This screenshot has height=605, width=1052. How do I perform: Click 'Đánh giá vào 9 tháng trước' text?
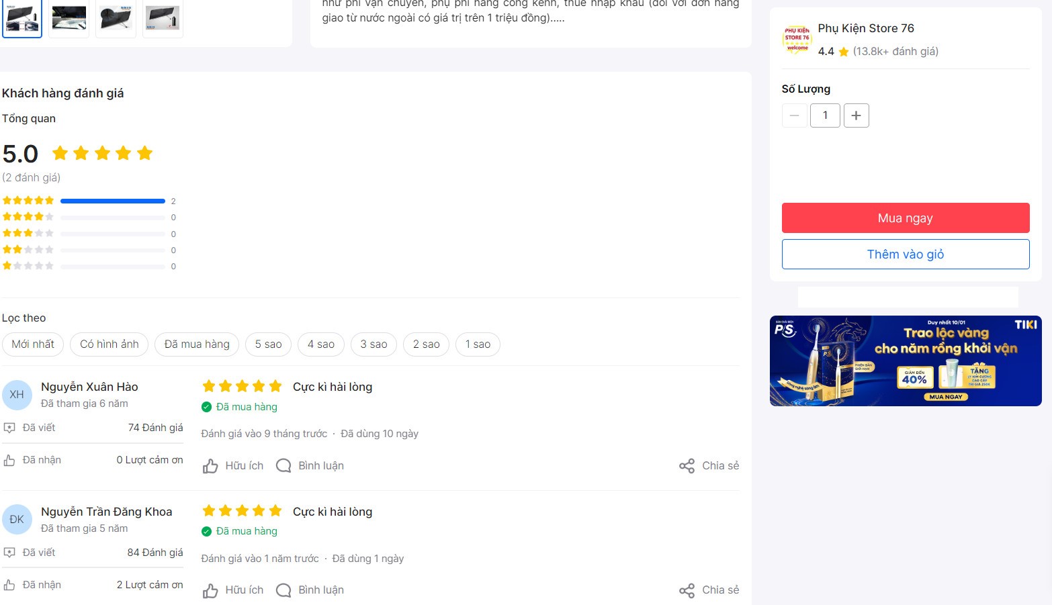point(264,434)
